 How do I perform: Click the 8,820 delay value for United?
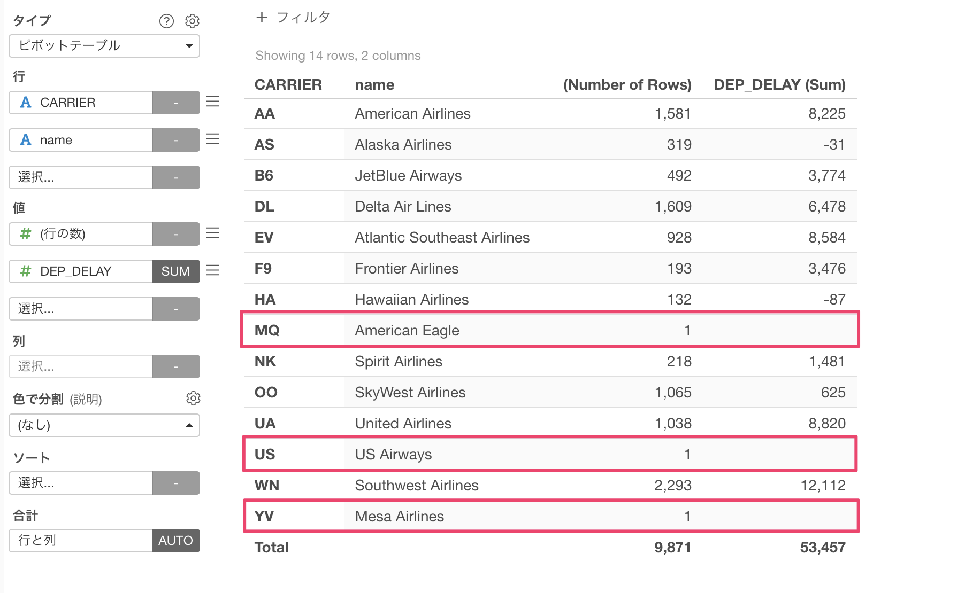(x=827, y=424)
